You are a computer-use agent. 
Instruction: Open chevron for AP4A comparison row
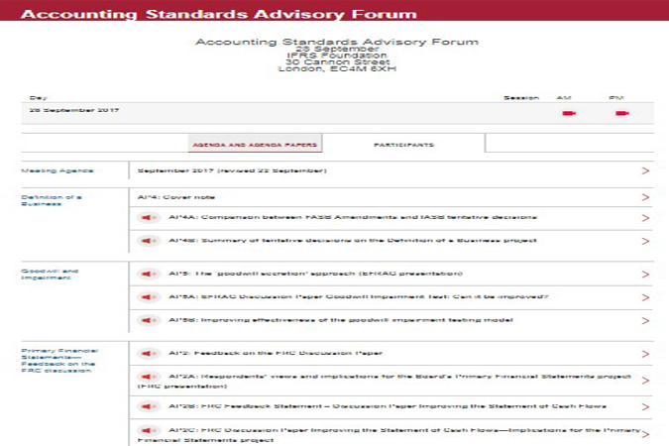pos(645,218)
